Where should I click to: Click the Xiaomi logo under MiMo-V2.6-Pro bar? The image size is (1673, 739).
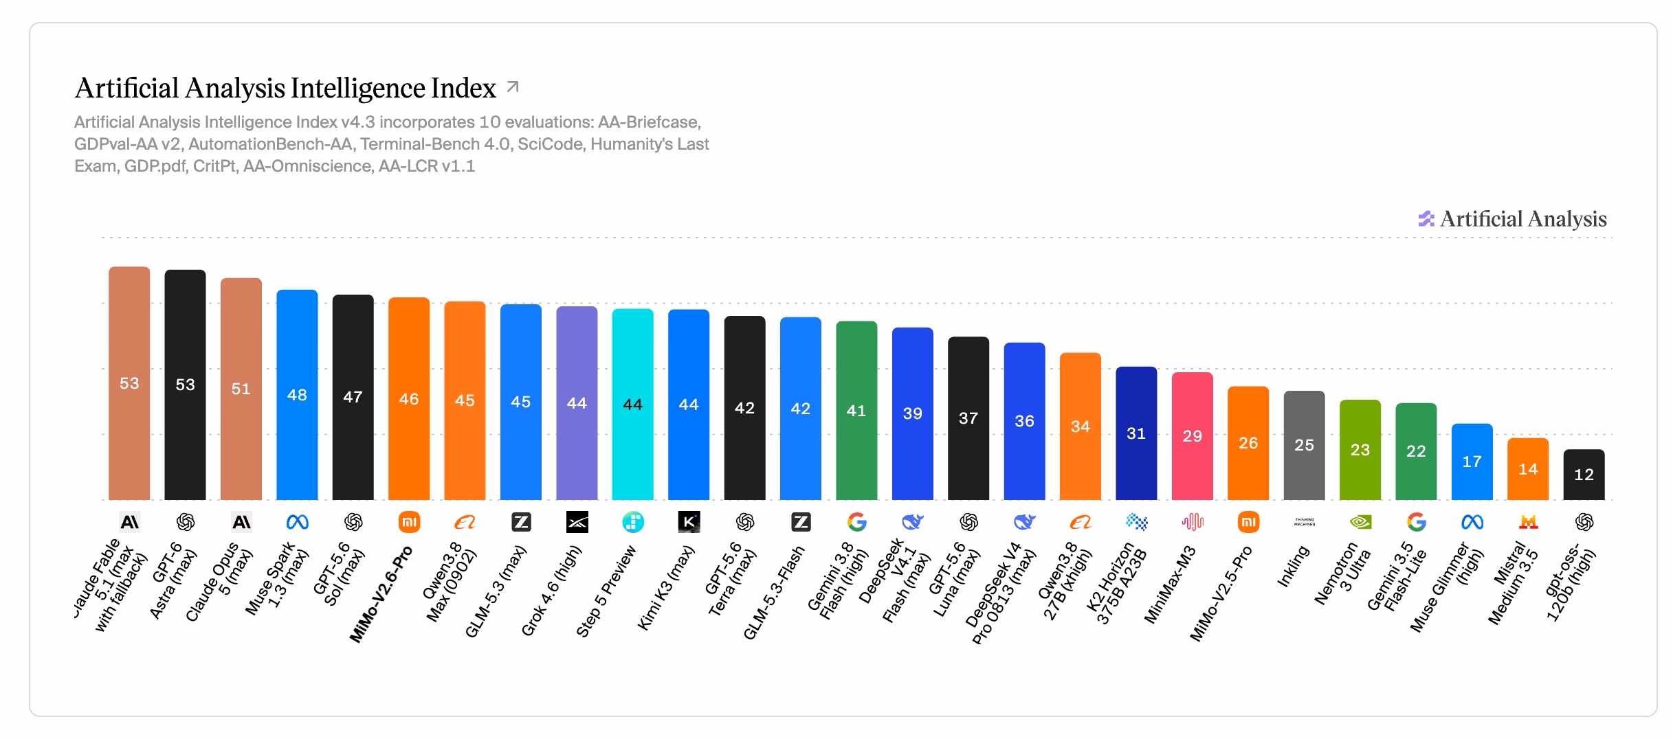click(x=409, y=523)
